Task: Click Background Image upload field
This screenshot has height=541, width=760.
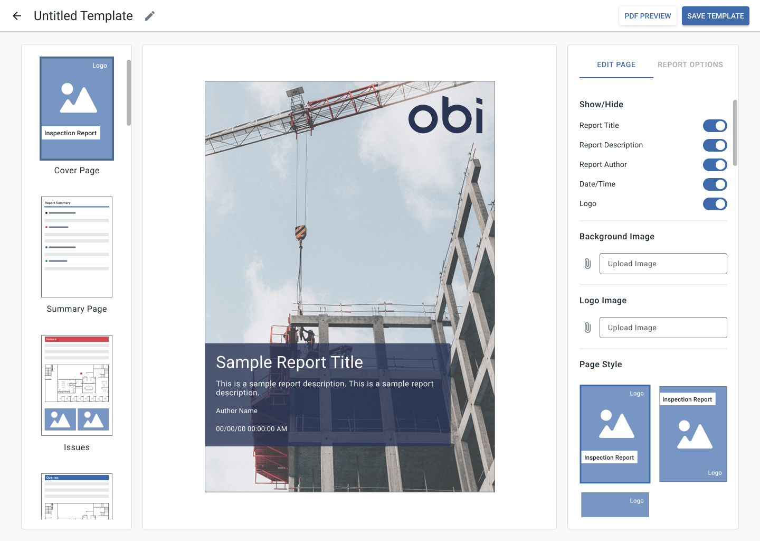Action: (663, 264)
